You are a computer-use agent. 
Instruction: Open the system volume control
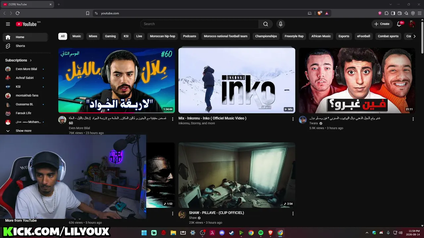point(401,233)
